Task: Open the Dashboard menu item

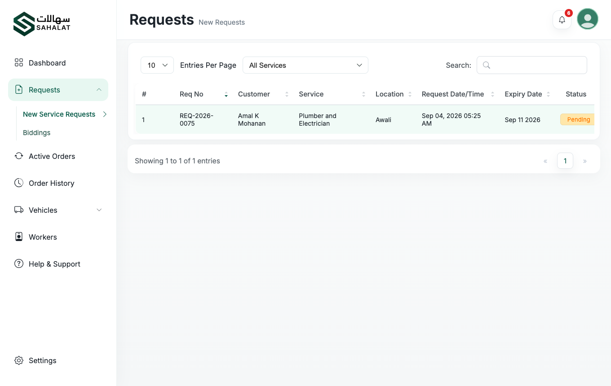Action: click(58, 63)
